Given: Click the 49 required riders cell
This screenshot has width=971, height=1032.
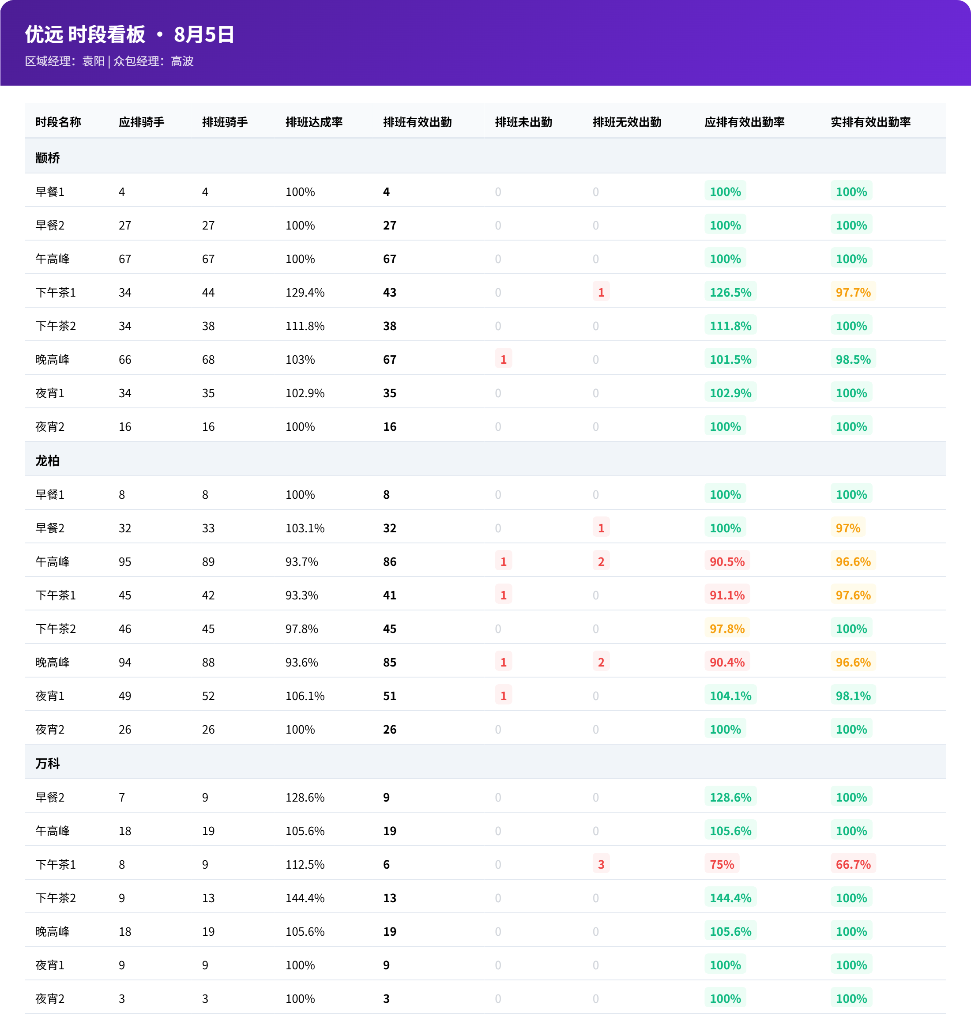Looking at the screenshot, I should 125,696.
